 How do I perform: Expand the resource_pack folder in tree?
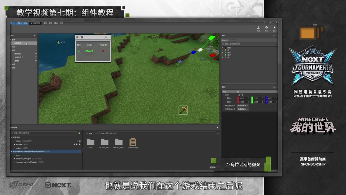[x=14, y=162]
